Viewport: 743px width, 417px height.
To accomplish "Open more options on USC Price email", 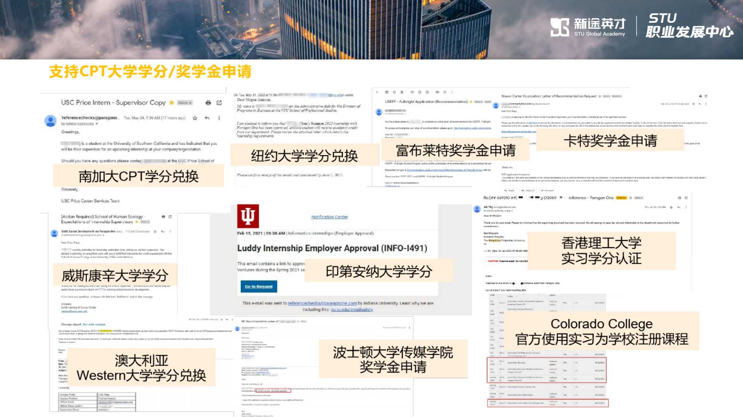I will point(219,118).
